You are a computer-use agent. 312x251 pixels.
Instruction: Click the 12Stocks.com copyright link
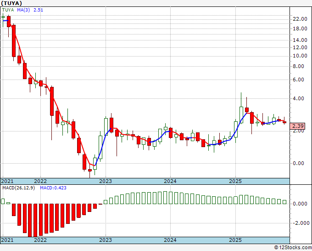tap(293, 248)
